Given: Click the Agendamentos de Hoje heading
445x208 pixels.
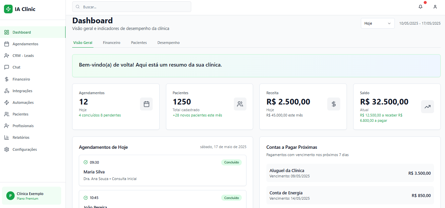Looking at the screenshot, I should 103,147.
